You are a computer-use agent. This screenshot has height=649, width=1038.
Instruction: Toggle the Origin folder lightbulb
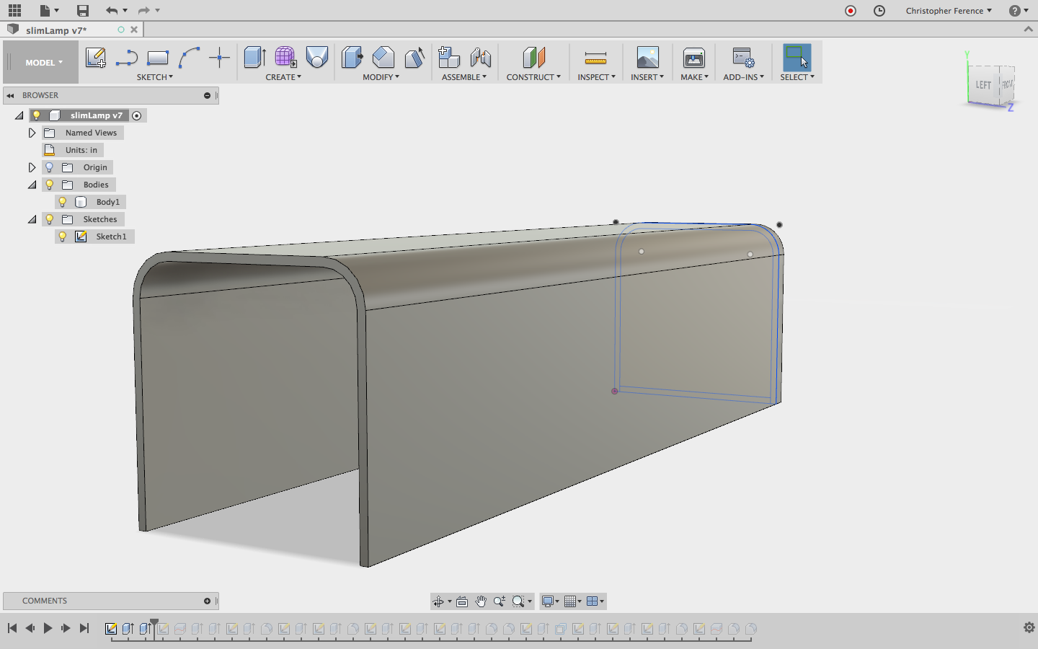coord(50,167)
